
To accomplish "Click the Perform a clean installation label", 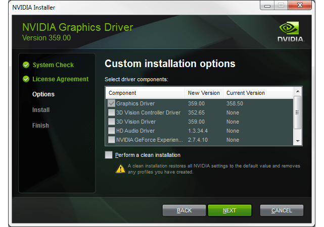I will pos(148,155).
